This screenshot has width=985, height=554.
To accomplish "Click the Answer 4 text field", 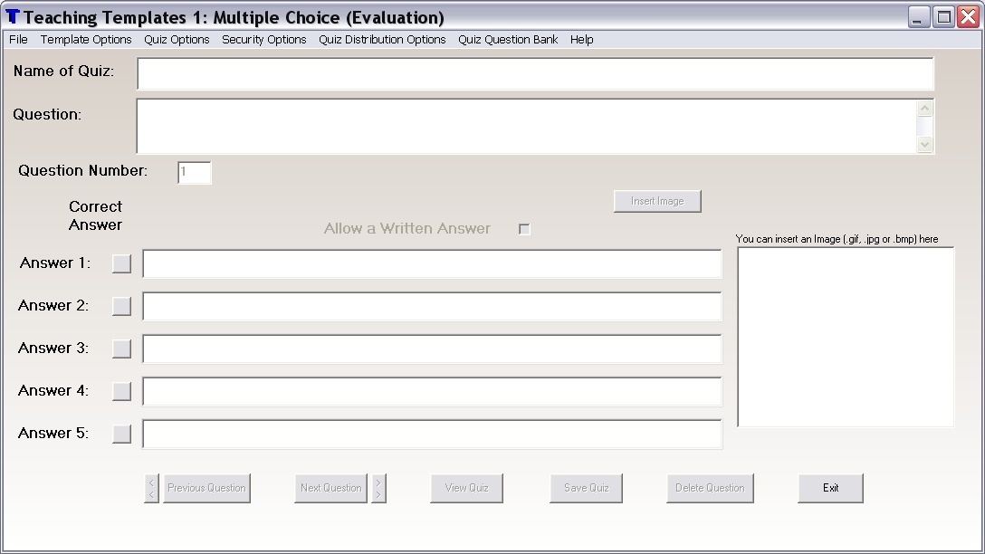I will [x=432, y=391].
